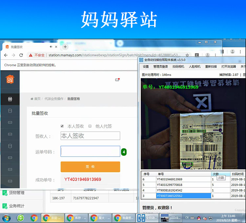Viewport: 246px width, 223px height.
Task: Open the mail notification icon with red dot
Action: [117, 80]
